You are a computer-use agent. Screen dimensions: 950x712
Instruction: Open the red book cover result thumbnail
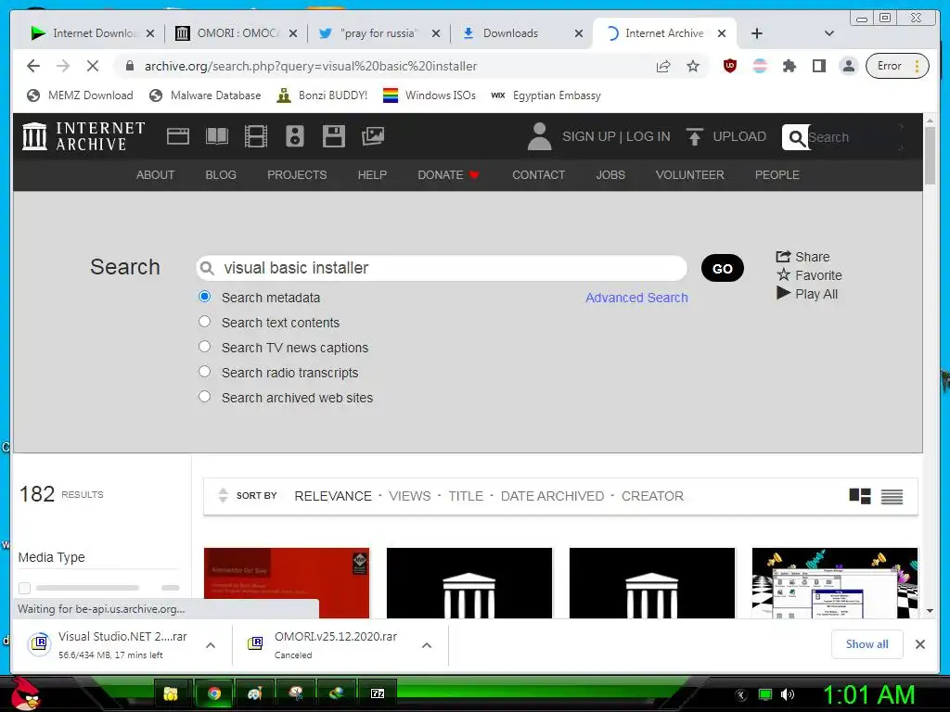[x=287, y=583]
